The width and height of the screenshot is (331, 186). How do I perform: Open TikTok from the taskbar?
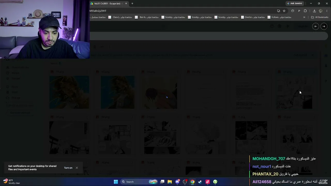(x=207, y=182)
